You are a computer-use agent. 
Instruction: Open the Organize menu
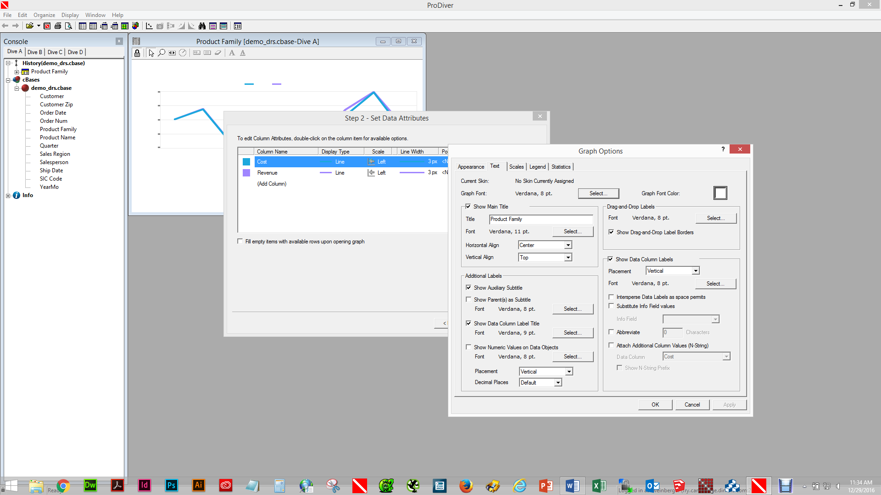pos(44,15)
